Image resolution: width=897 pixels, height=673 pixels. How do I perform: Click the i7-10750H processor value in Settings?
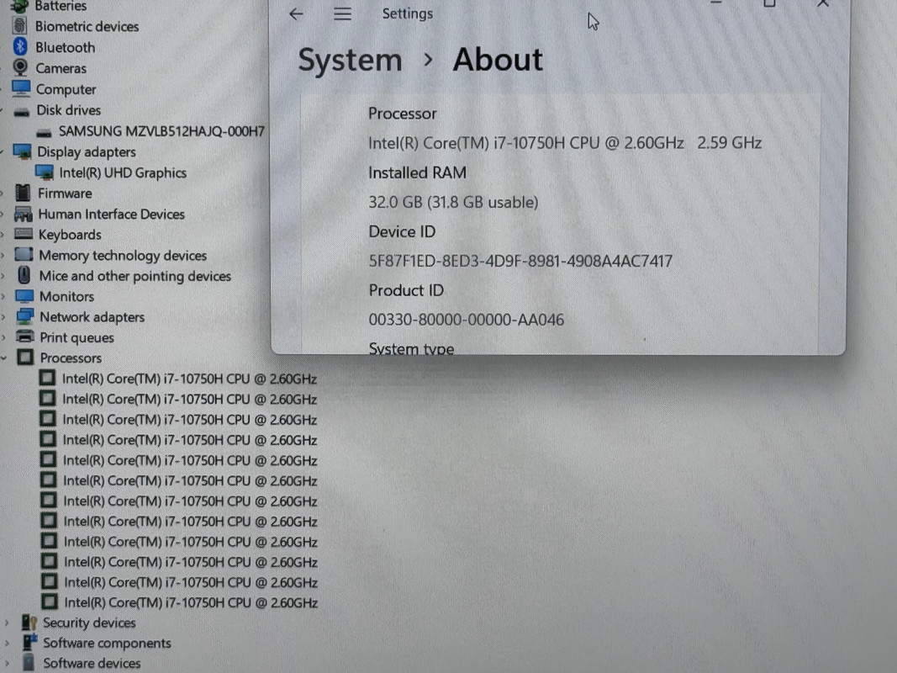565,142
